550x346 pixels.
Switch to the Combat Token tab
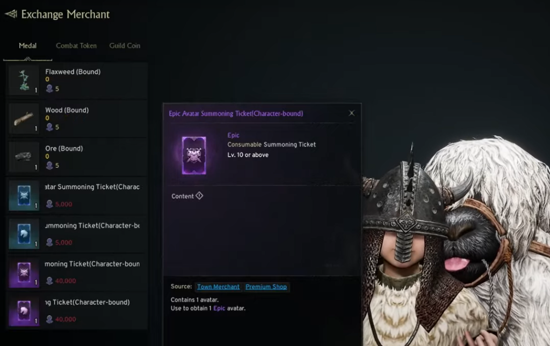(76, 46)
